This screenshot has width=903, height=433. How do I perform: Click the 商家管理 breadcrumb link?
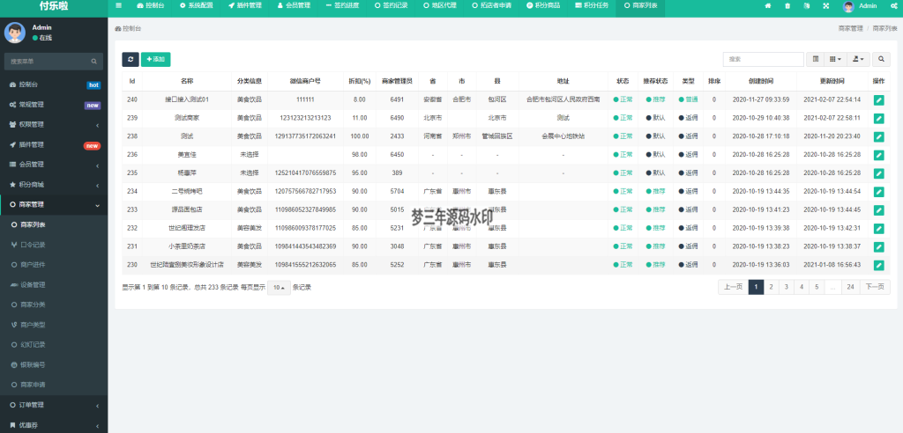850,28
